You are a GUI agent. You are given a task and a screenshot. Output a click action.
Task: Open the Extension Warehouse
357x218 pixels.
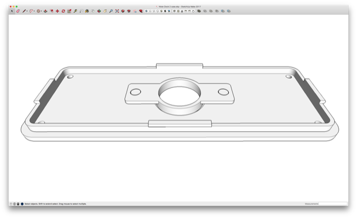point(129,11)
